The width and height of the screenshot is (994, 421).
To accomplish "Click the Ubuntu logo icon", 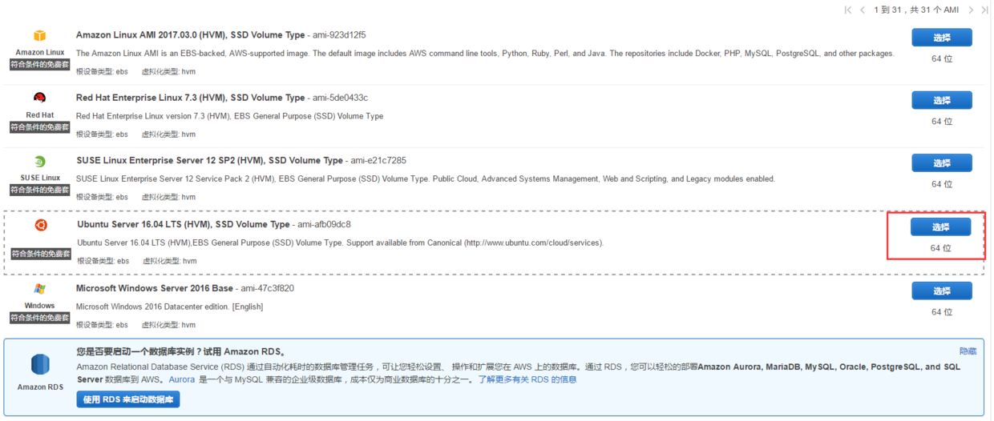I will [40, 225].
